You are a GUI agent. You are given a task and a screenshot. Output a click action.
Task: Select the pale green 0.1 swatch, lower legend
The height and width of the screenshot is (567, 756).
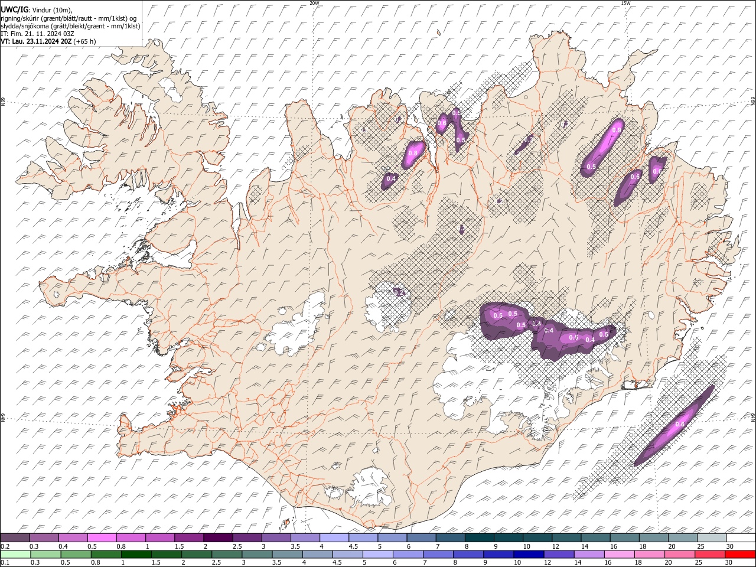point(16,554)
